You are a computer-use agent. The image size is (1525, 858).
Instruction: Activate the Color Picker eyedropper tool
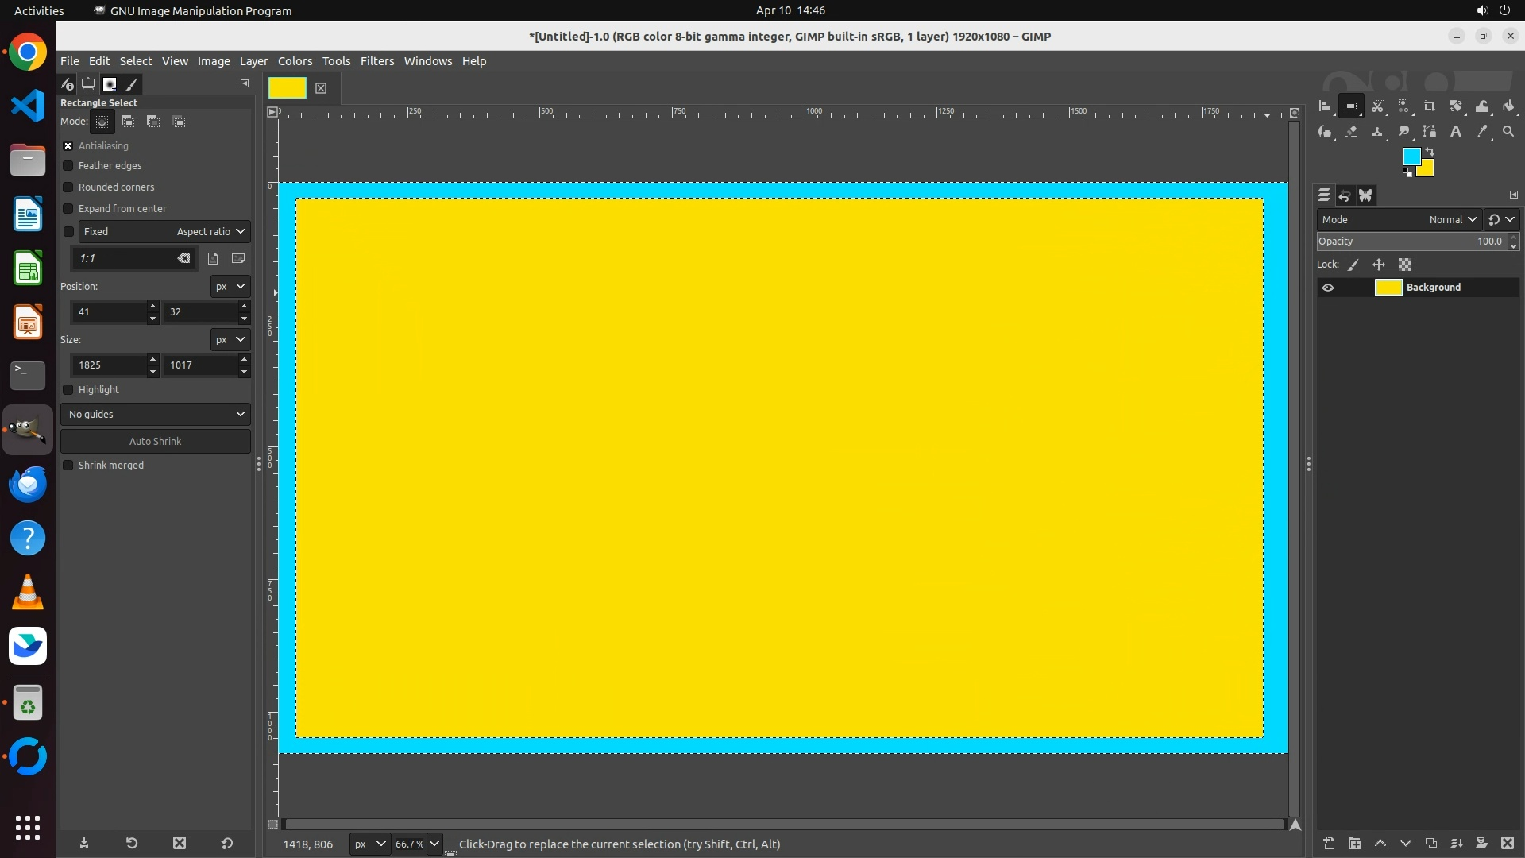tap(1481, 132)
